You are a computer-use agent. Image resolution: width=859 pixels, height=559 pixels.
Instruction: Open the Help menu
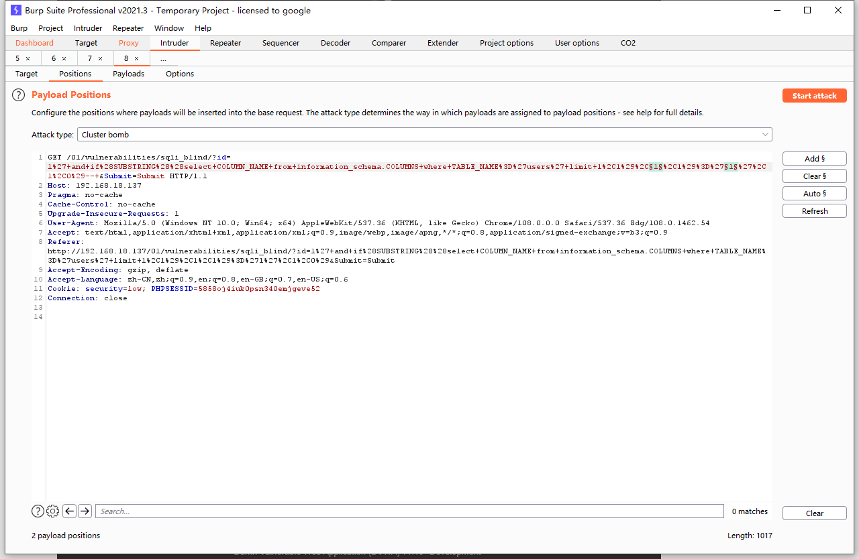click(x=203, y=28)
